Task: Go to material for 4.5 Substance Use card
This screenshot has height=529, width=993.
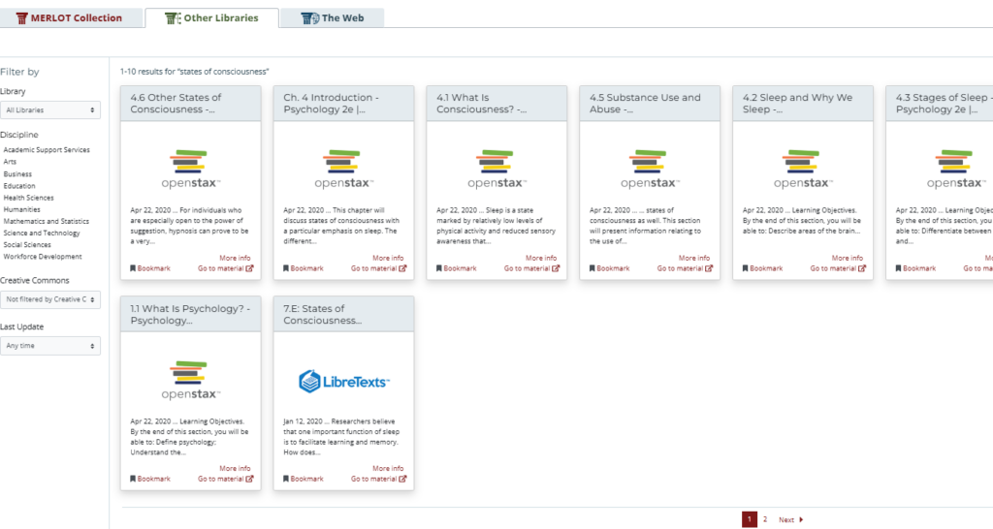Action: [x=685, y=268]
